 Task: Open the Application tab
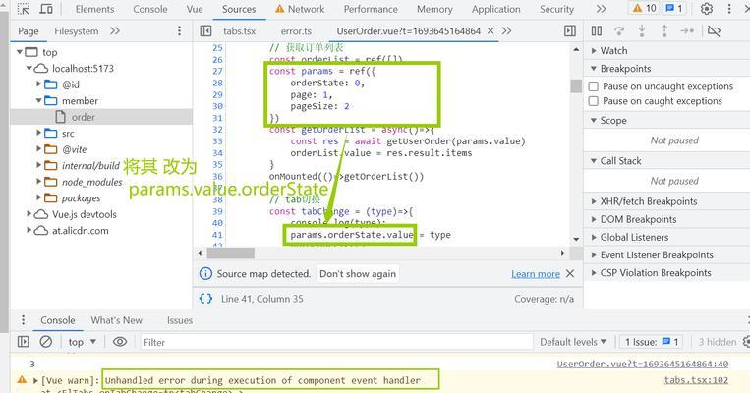495,9
